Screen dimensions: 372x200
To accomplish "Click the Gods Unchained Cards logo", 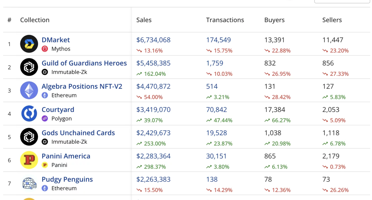I will pyautogui.click(x=29, y=137).
